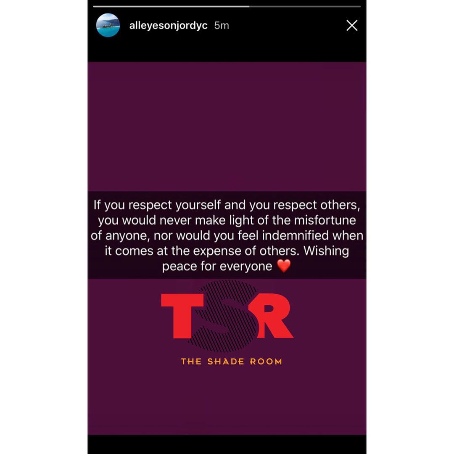454x454 pixels.
Task: Open the alleyesonjordyc username link
Action: 168,26
